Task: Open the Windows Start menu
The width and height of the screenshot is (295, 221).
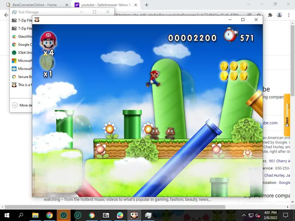Action: pyautogui.click(x=7, y=215)
